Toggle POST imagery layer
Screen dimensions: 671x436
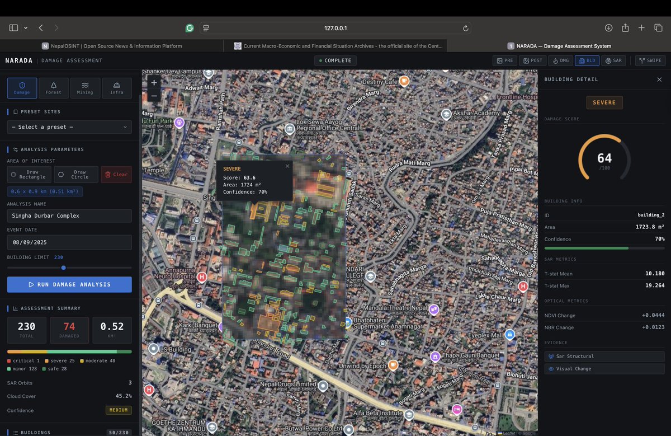click(x=533, y=60)
